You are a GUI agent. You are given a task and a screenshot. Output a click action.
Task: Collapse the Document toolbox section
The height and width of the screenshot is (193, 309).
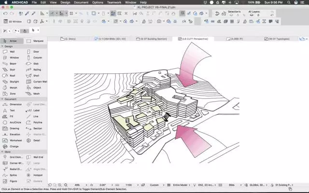2,99
